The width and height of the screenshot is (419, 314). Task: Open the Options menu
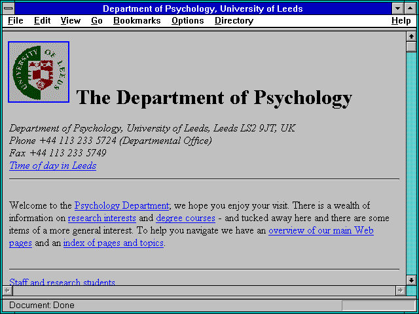188,21
